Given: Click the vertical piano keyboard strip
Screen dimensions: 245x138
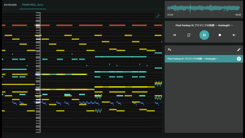Looking at the screenshot, I should [x=38, y=72].
